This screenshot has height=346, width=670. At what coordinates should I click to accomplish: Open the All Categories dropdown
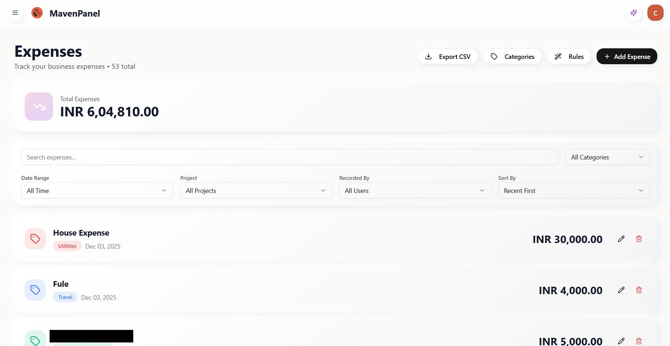(608, 157)
